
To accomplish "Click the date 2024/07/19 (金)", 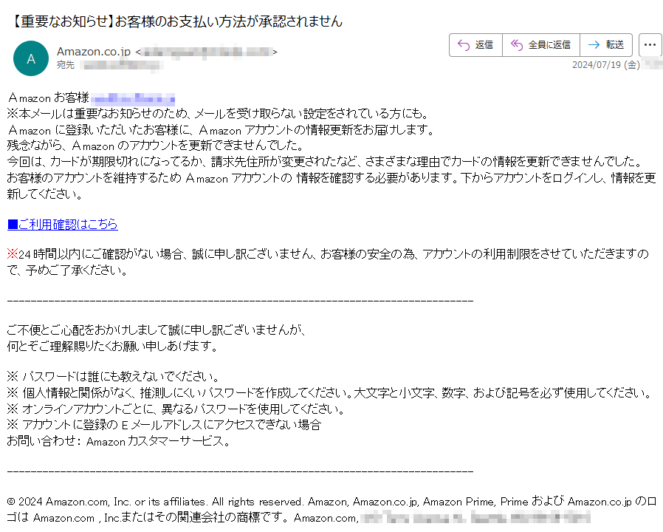I will 605,65.
